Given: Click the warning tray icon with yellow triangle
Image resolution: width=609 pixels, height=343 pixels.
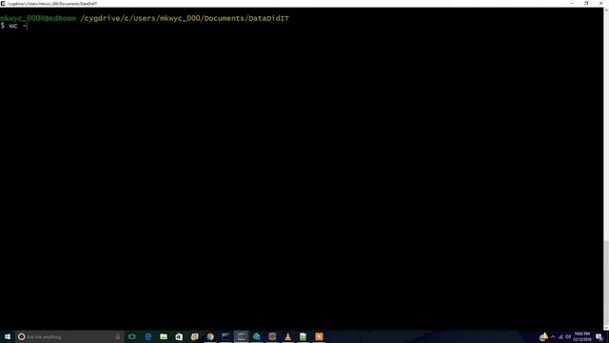Looking at the screenshot, I should [543, 336].
